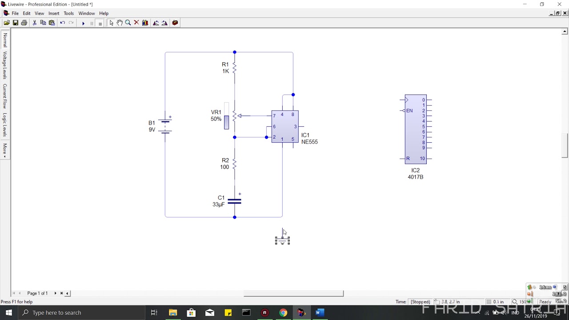Switch to Voltage Levels display tab
The height and width of the screenshot is (320, 569).
tap(5, 65)
